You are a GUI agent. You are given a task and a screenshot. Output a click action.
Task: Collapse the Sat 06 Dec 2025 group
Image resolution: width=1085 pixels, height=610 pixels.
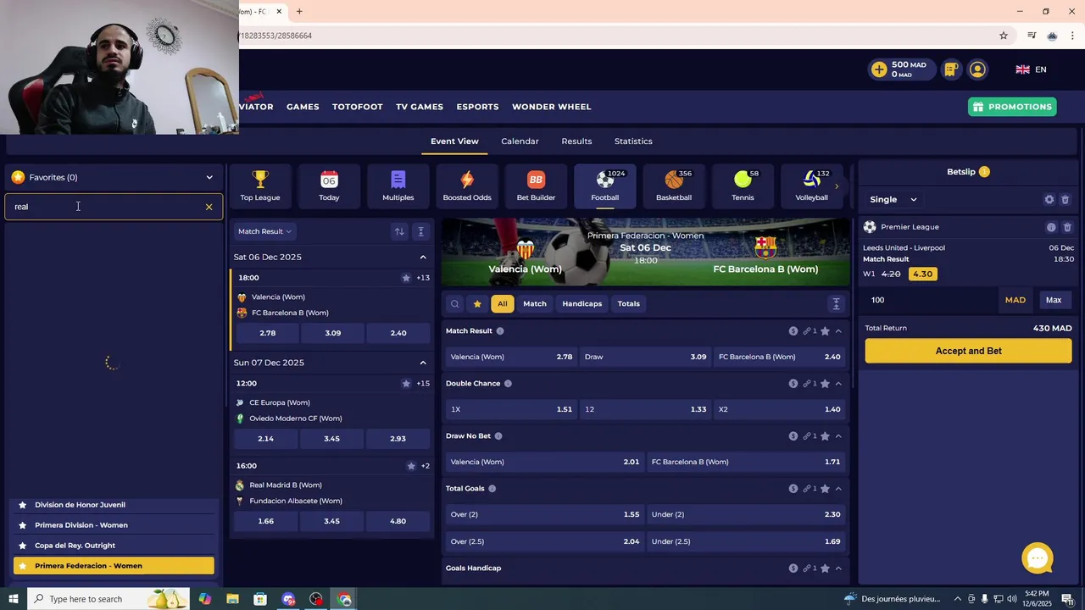[x=423, y=257]
